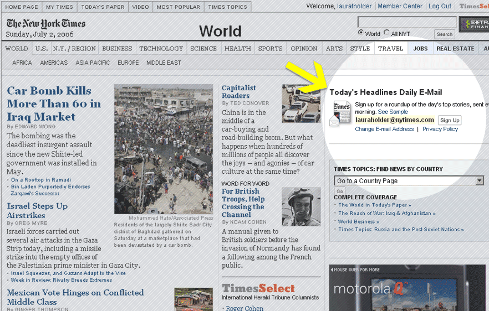Open Israel Squeezes, and Gazans Adapt link
Viewport: 489px width, 311px height.
[x=68, y=273]
